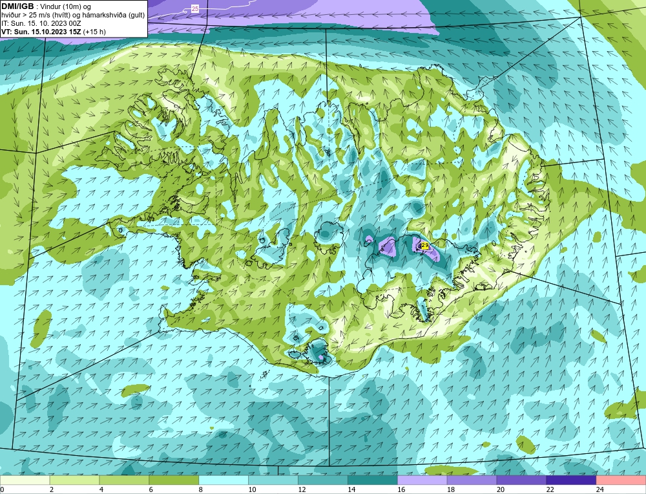Screen dimensions: 646x494
Task: Click the pale cream 0–2 m/s legend swatch
Action: [25, 480]
